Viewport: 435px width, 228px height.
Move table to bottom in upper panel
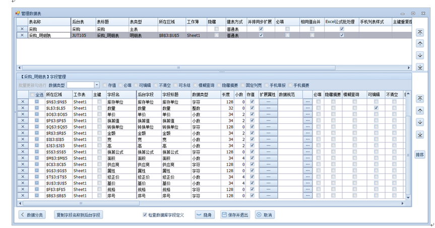coord(420,67)
